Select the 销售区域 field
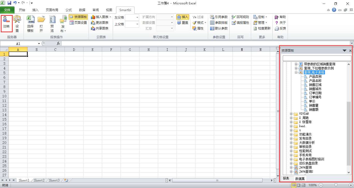The width and height of the screenshot is (354, 188). click(x=315, y=85)
